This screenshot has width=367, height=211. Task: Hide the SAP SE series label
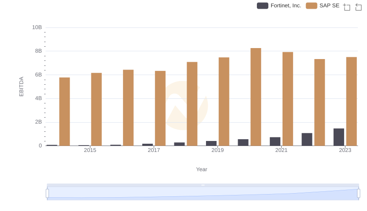click(329, 5)
